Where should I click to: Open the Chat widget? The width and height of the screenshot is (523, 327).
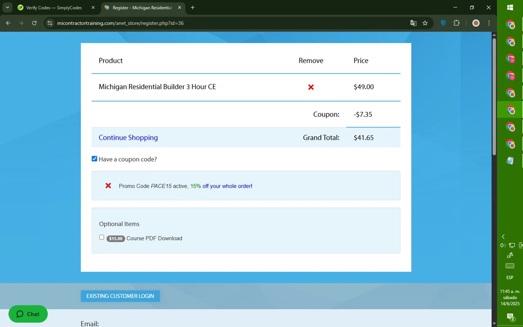(x=28, y=314)
